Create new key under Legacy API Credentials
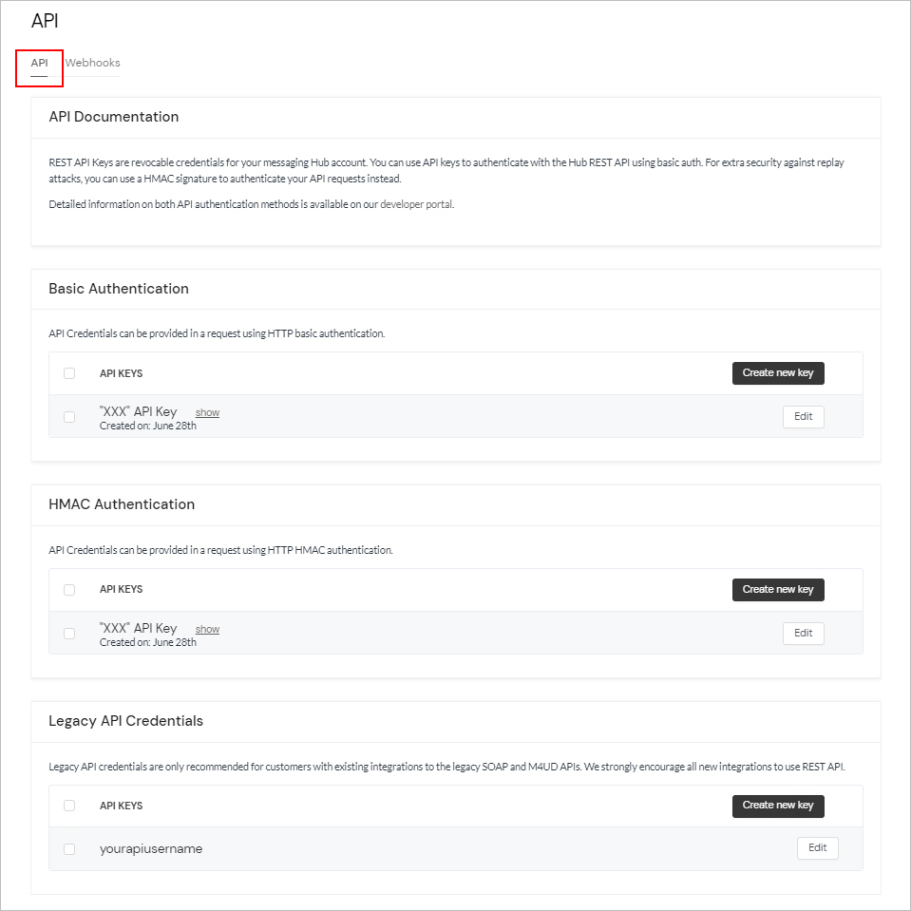Viewport: 911px width, 911px height. point(777,806)
